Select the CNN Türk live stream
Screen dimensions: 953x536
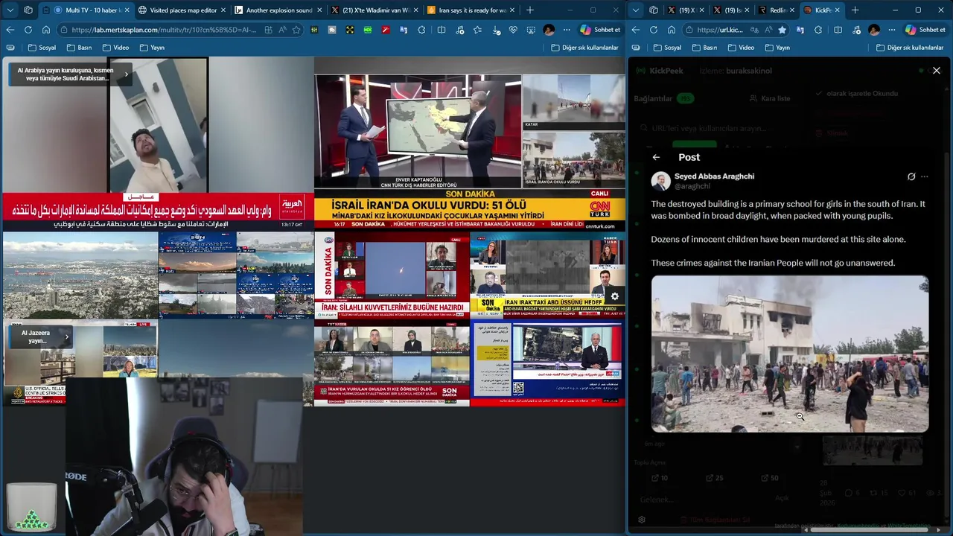click(x=470, y=144)
